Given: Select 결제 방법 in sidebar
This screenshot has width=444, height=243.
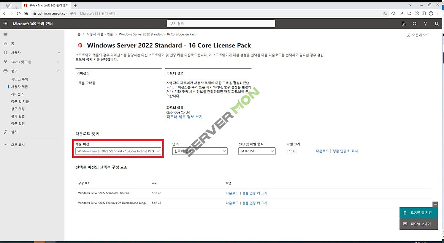Looking at the screenshot, I should click(x=18, y=116).
